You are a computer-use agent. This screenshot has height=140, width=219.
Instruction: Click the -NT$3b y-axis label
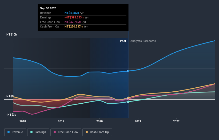coord(11,115)
